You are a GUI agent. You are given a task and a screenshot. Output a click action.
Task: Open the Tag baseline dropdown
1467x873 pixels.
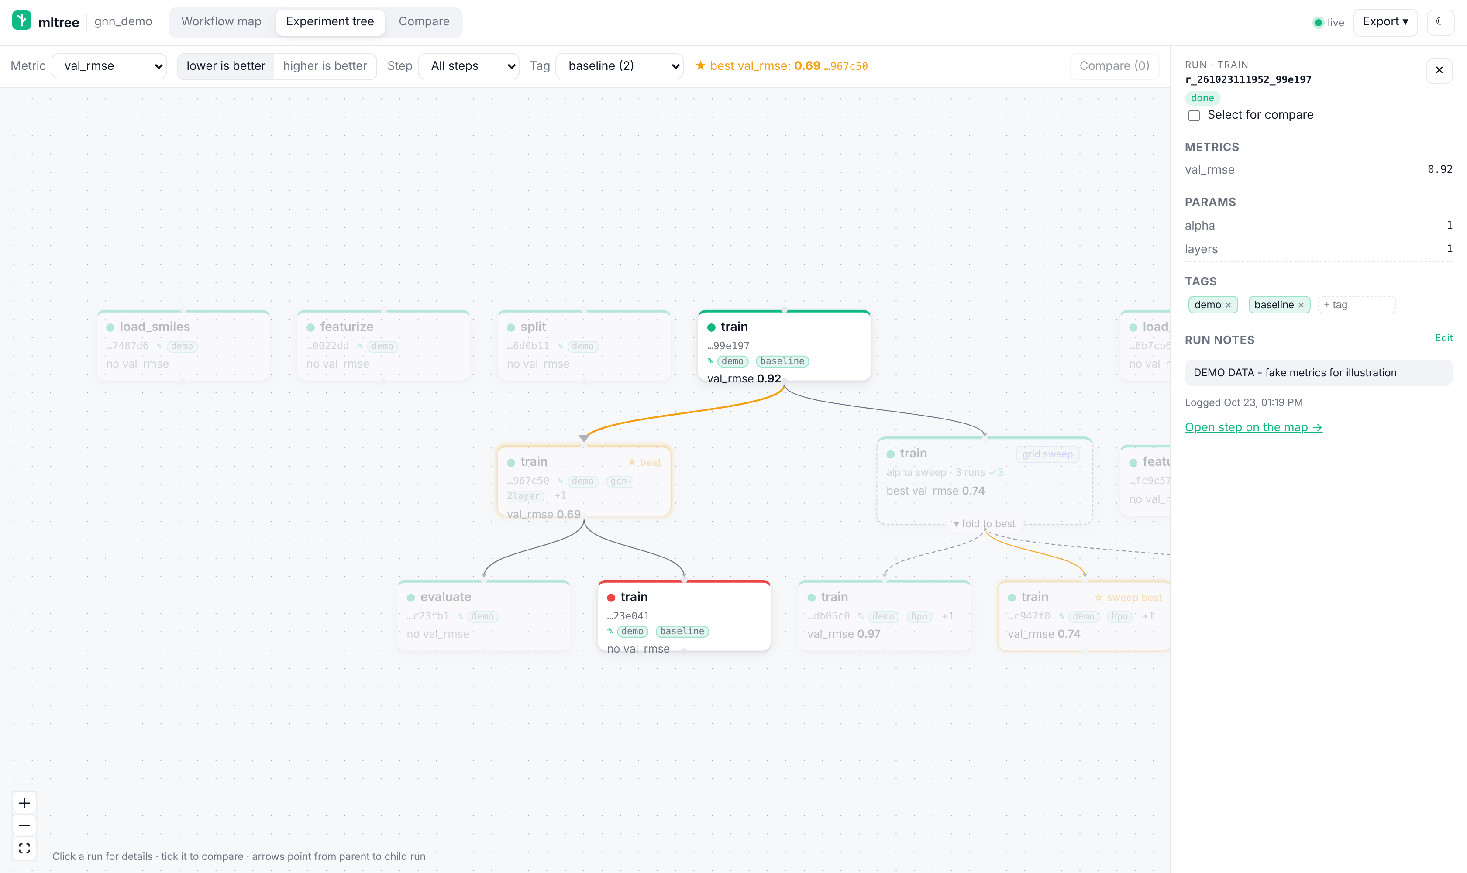(x=620, y=66)
